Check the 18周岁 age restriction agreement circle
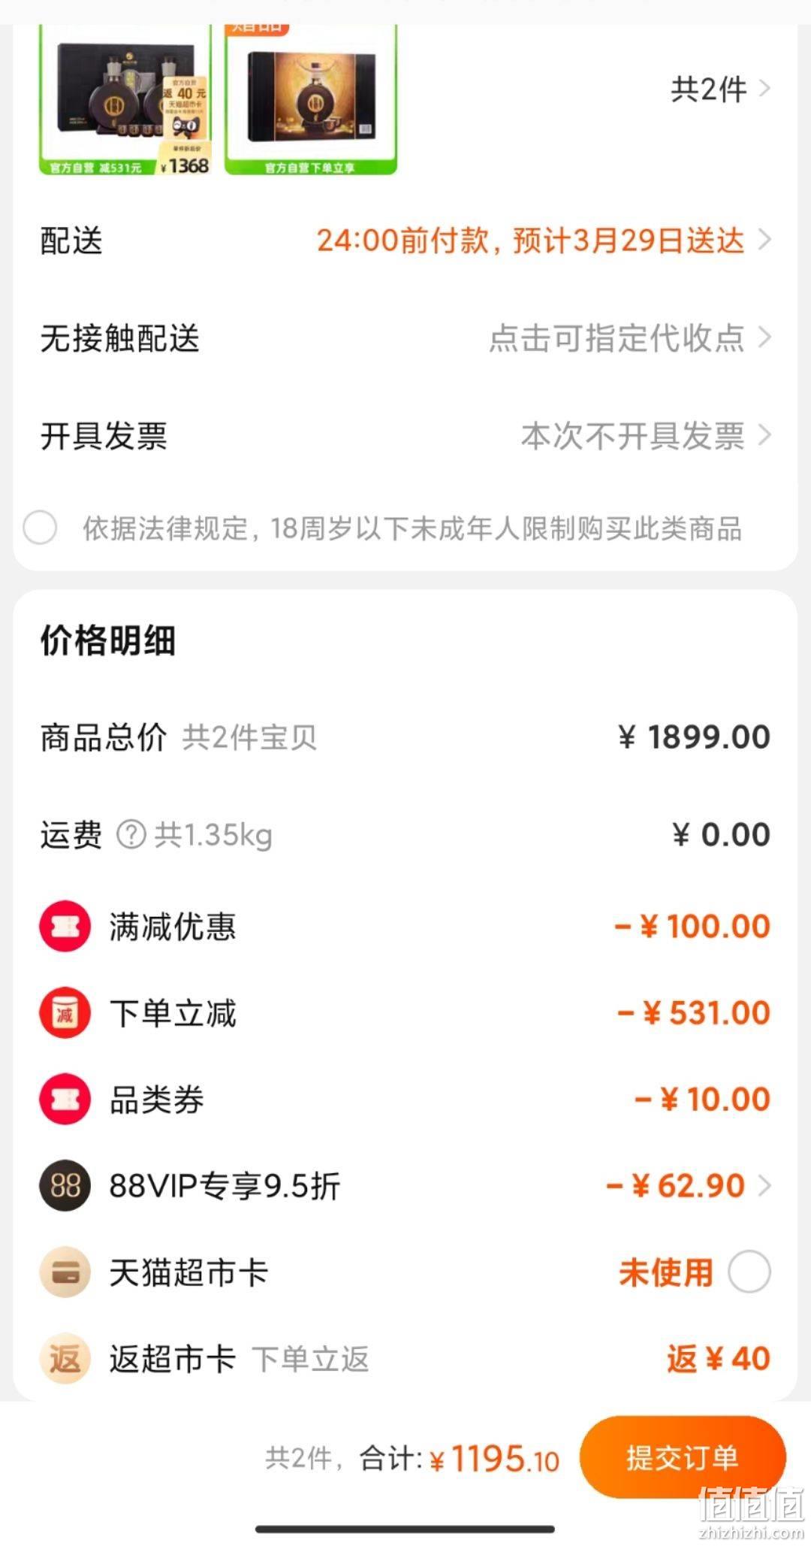The image size is (811, 1546). coord(40,527)
